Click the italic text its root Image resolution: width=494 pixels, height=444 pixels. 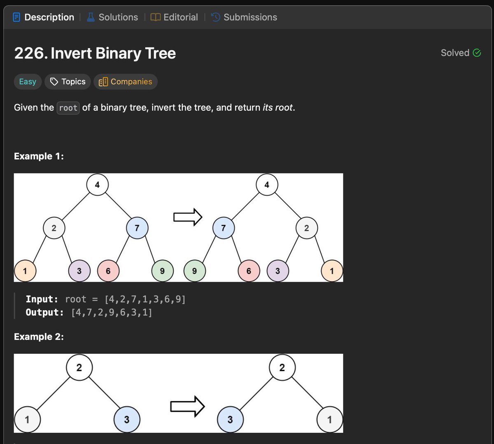click(x=277, y=107)
